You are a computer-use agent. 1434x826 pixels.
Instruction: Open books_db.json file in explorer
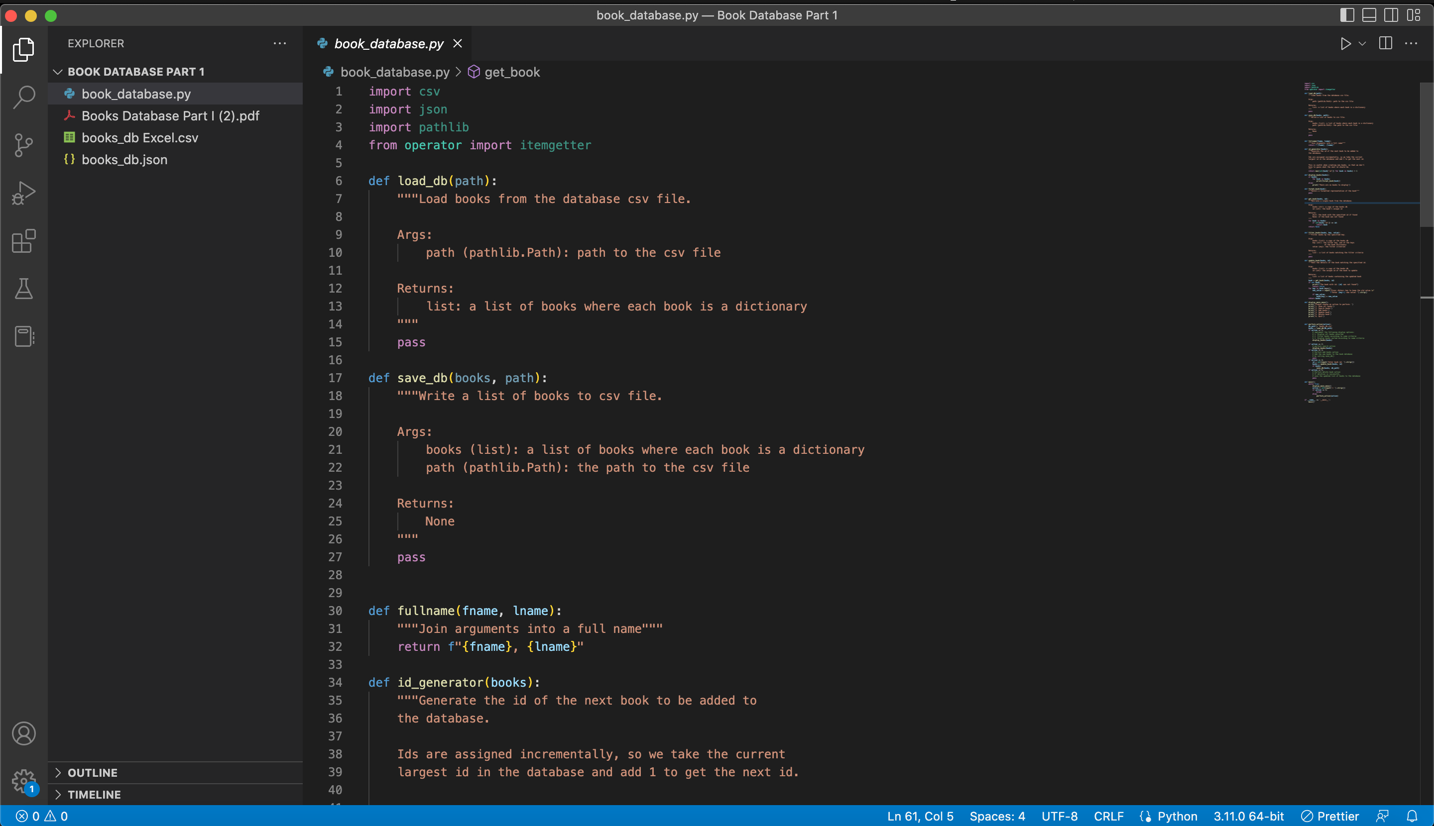point(124,159)
